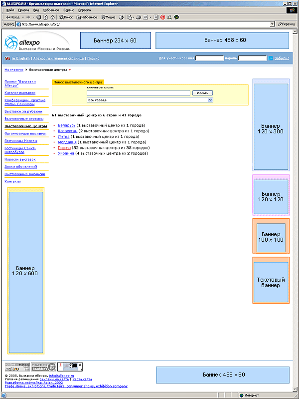The width and height of the screenshot is (299, 399).
Task: Expand the address bar history dropdown
Action: coord(272,24)
